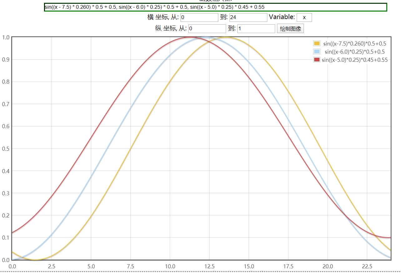Click the red legend color swatch
This screenshot has height=273, width=401.
pos(317,60)
